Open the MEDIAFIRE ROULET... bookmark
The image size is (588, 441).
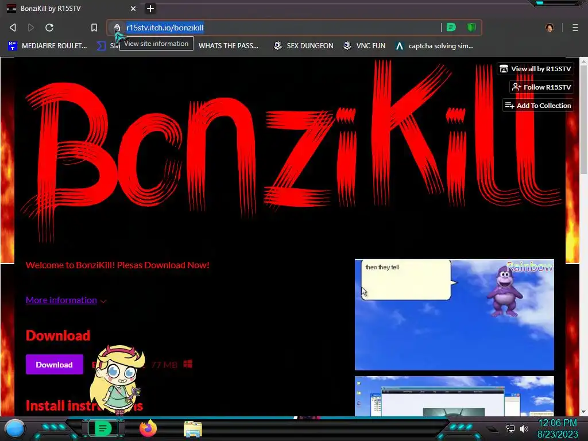click(x=47, y=46)
